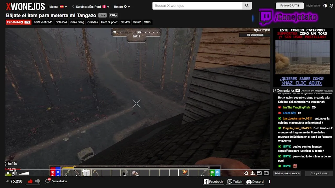
Task: Click the play button in the video player
Action: click(x=8, y=173)
